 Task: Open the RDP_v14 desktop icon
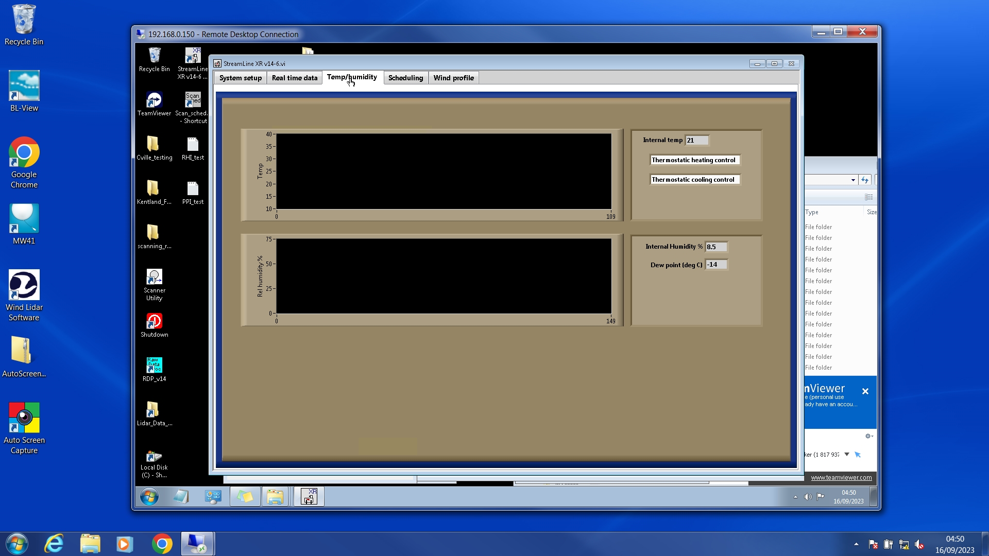click(154, 366)
